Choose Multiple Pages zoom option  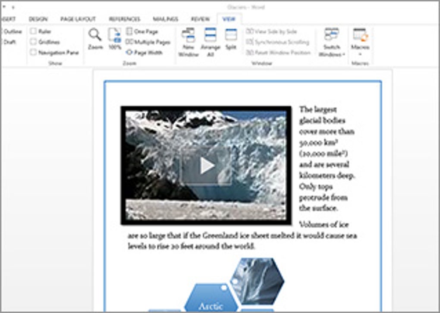coord(148,42)
